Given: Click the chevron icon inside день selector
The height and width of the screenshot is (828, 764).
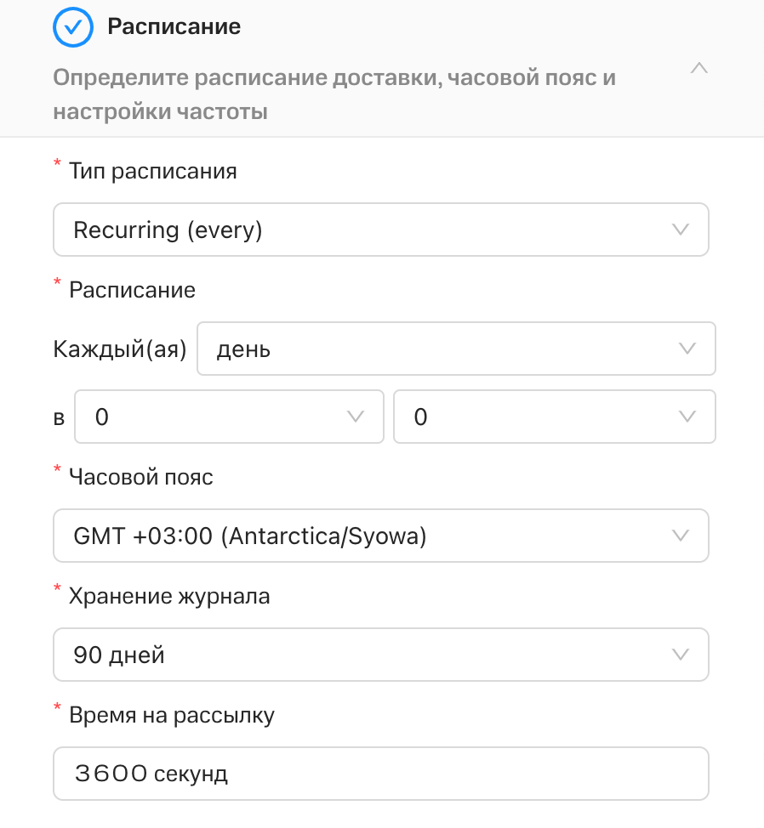Looking at the screenshot, I should click(x=687, y=349).
